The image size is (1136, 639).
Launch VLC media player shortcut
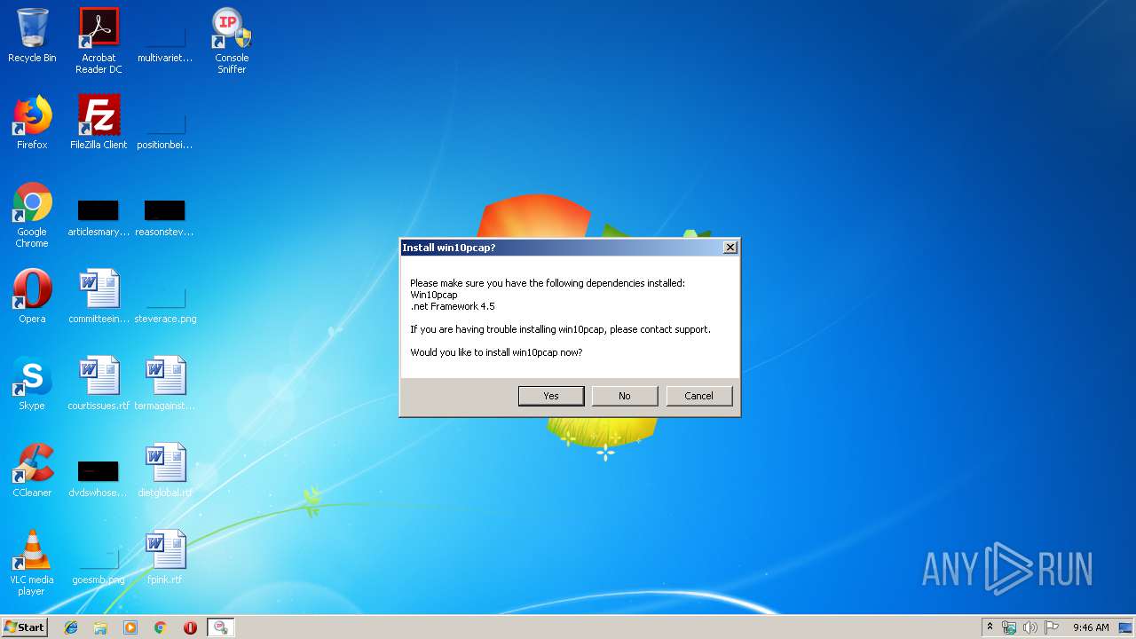click(32, 563)
